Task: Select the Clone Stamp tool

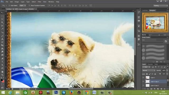Action: pyautogui.click(x=2, y=39)
